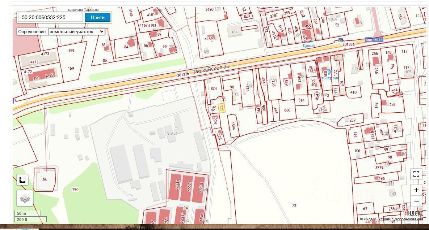Select parcel labeled 314
The height and width of the screenshot is (230, 429).
(x=301, y=100)
